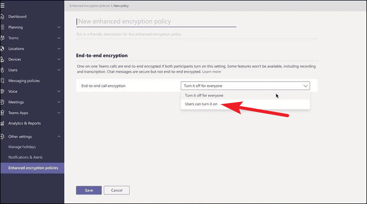Click the Cancel button
Image resolution: width=367 pixels, height=204 pixels.
point(117,190)
